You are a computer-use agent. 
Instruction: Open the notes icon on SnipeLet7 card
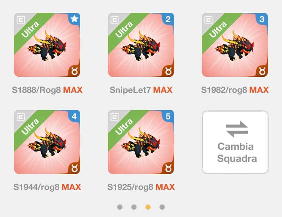point(115,19)
